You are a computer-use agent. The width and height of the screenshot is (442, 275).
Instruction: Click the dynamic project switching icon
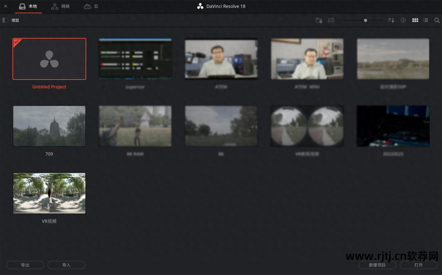(331, 20)
